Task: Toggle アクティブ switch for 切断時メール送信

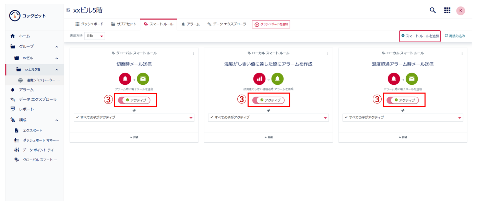Action: click(134, 100)
